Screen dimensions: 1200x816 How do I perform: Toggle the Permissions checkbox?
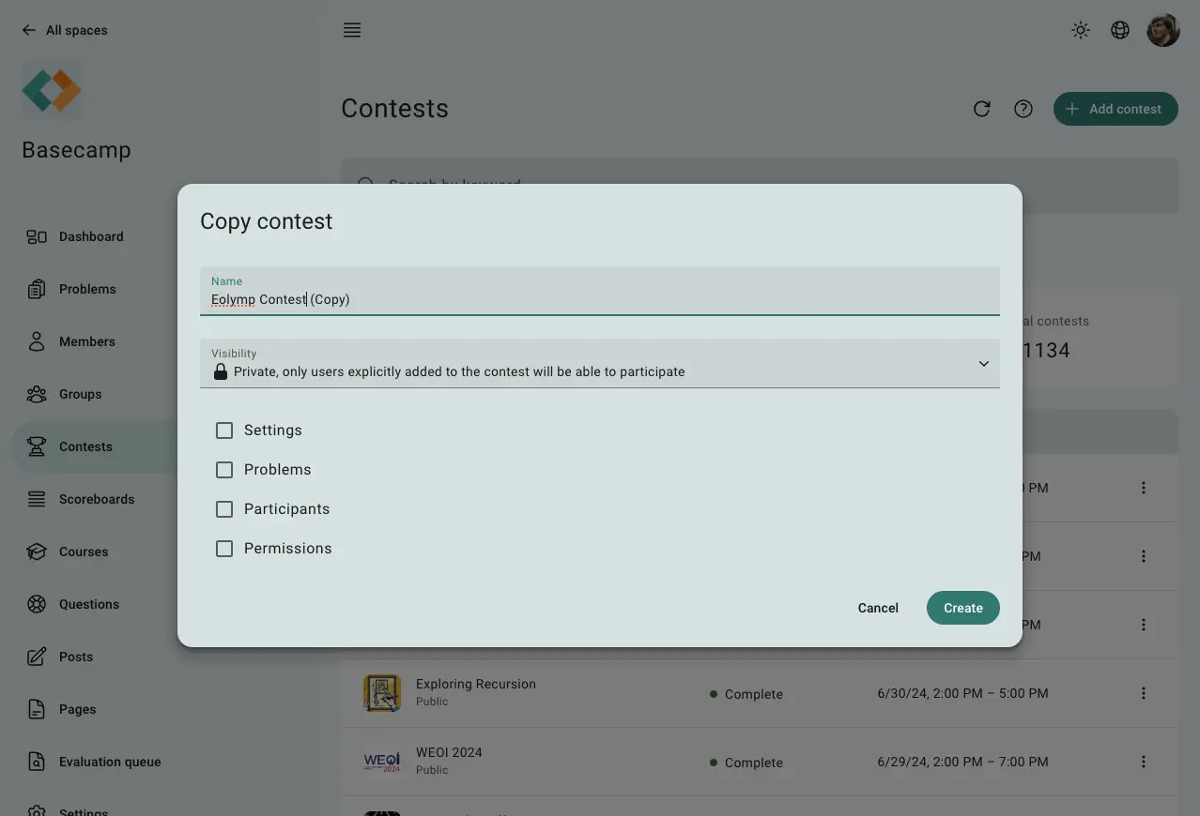coord(224,549)
